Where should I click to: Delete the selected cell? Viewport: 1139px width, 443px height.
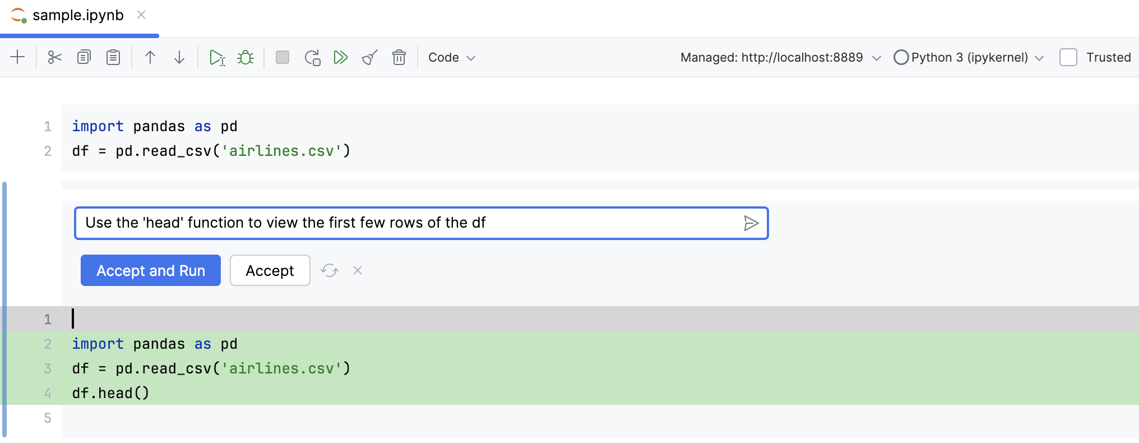[399, 57]
